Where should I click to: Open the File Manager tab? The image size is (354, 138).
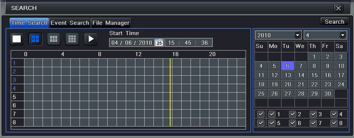tap(111, 23)
